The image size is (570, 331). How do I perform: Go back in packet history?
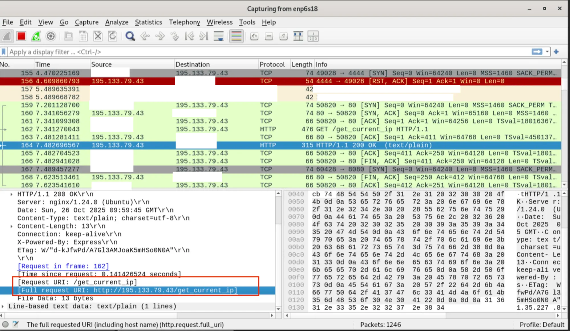[x=145, y=36]
